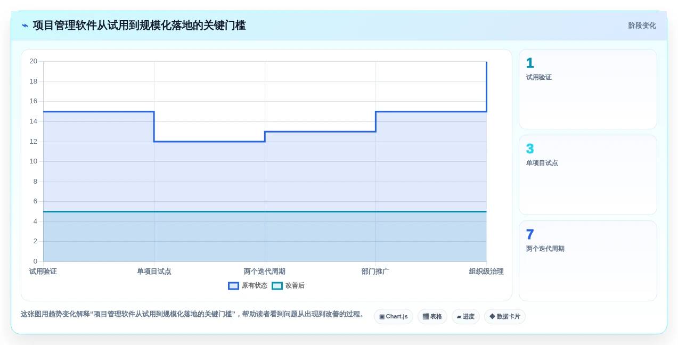Click the 阶段变化 label in header
The width and height of the screenshot is (678, 345).
tap(642, 26)
